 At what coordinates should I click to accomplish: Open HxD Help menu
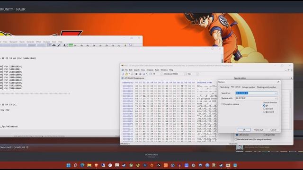(x=171, y=70)
